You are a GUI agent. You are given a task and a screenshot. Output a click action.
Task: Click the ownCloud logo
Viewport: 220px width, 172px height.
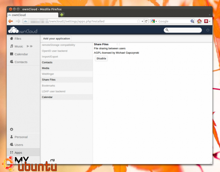pos(23,30)
